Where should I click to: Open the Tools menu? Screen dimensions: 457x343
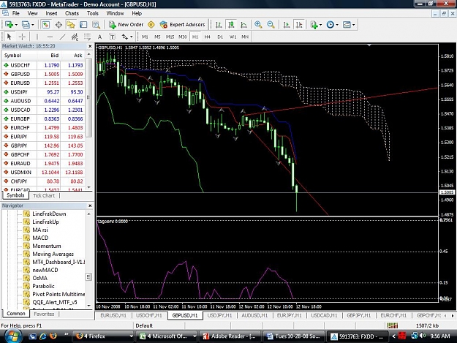(x=93, y=13)
